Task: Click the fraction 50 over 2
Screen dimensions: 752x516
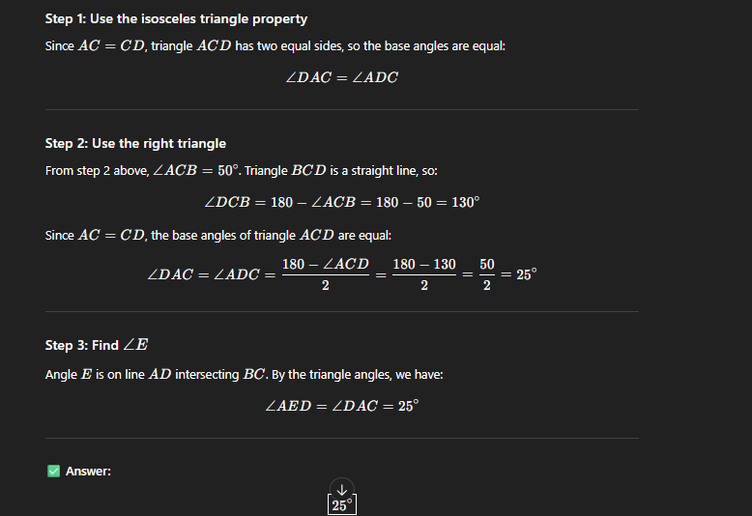Action: (486, 274)
